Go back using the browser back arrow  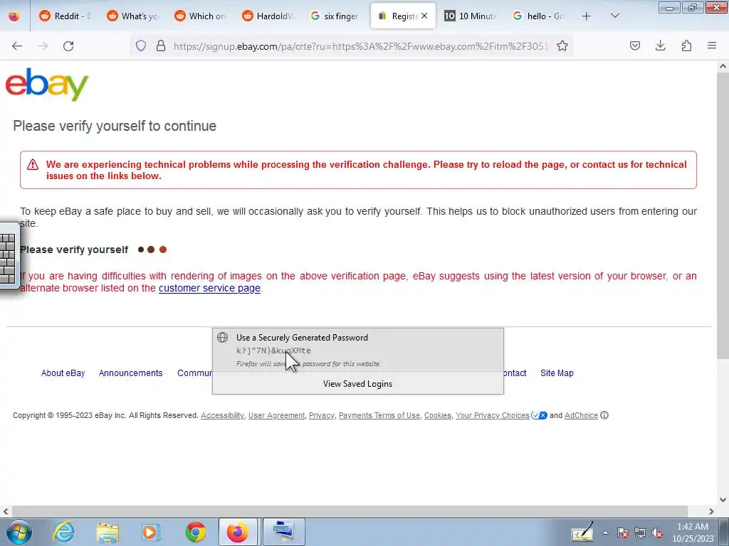tap(17, 45)
